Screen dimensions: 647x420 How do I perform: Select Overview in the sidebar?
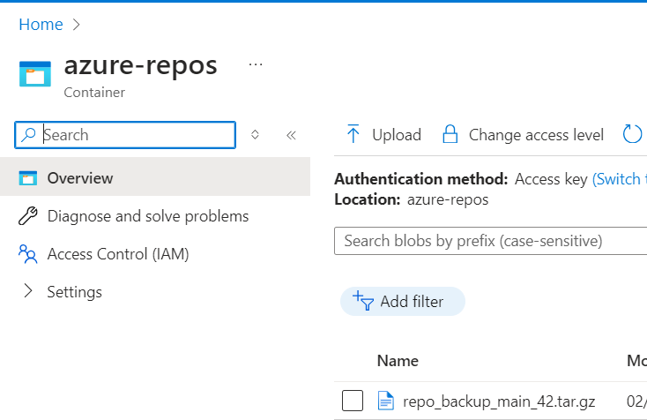click(x=155, y=178)
